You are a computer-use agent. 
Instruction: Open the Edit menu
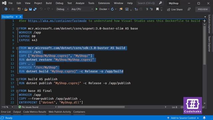tap(19, 3)
